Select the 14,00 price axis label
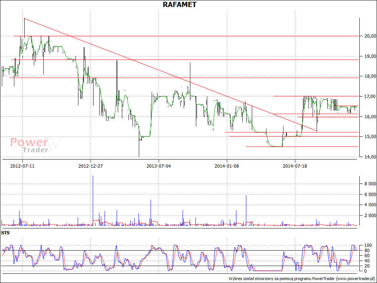Image resolution: width=377 pixels, height=283 pixels. coord(370,157)
